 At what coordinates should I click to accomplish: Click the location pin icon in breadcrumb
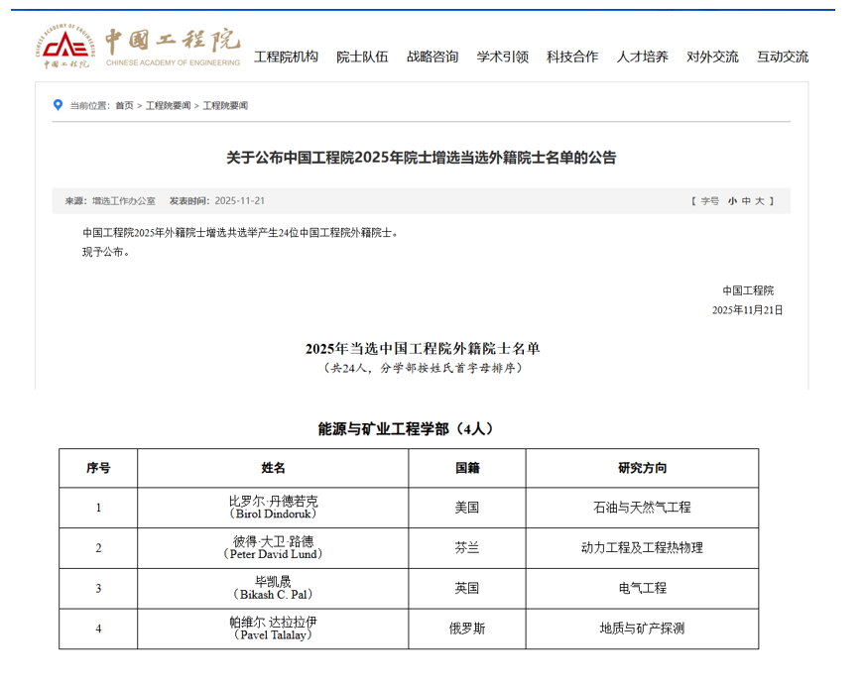59,105
